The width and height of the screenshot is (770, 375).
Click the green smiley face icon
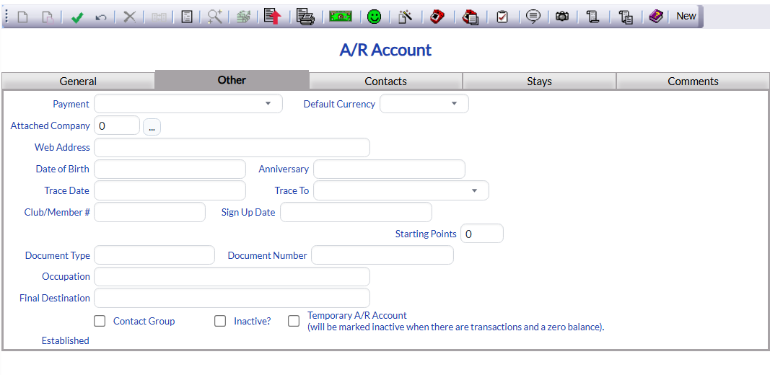[375, 17]
